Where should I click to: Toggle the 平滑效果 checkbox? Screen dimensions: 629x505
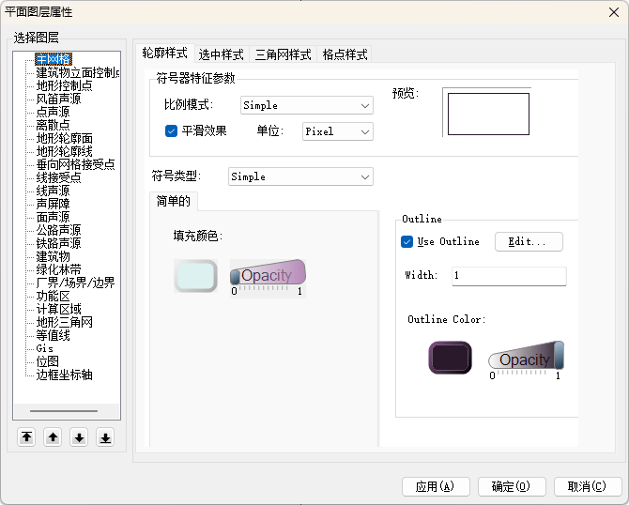172,131
